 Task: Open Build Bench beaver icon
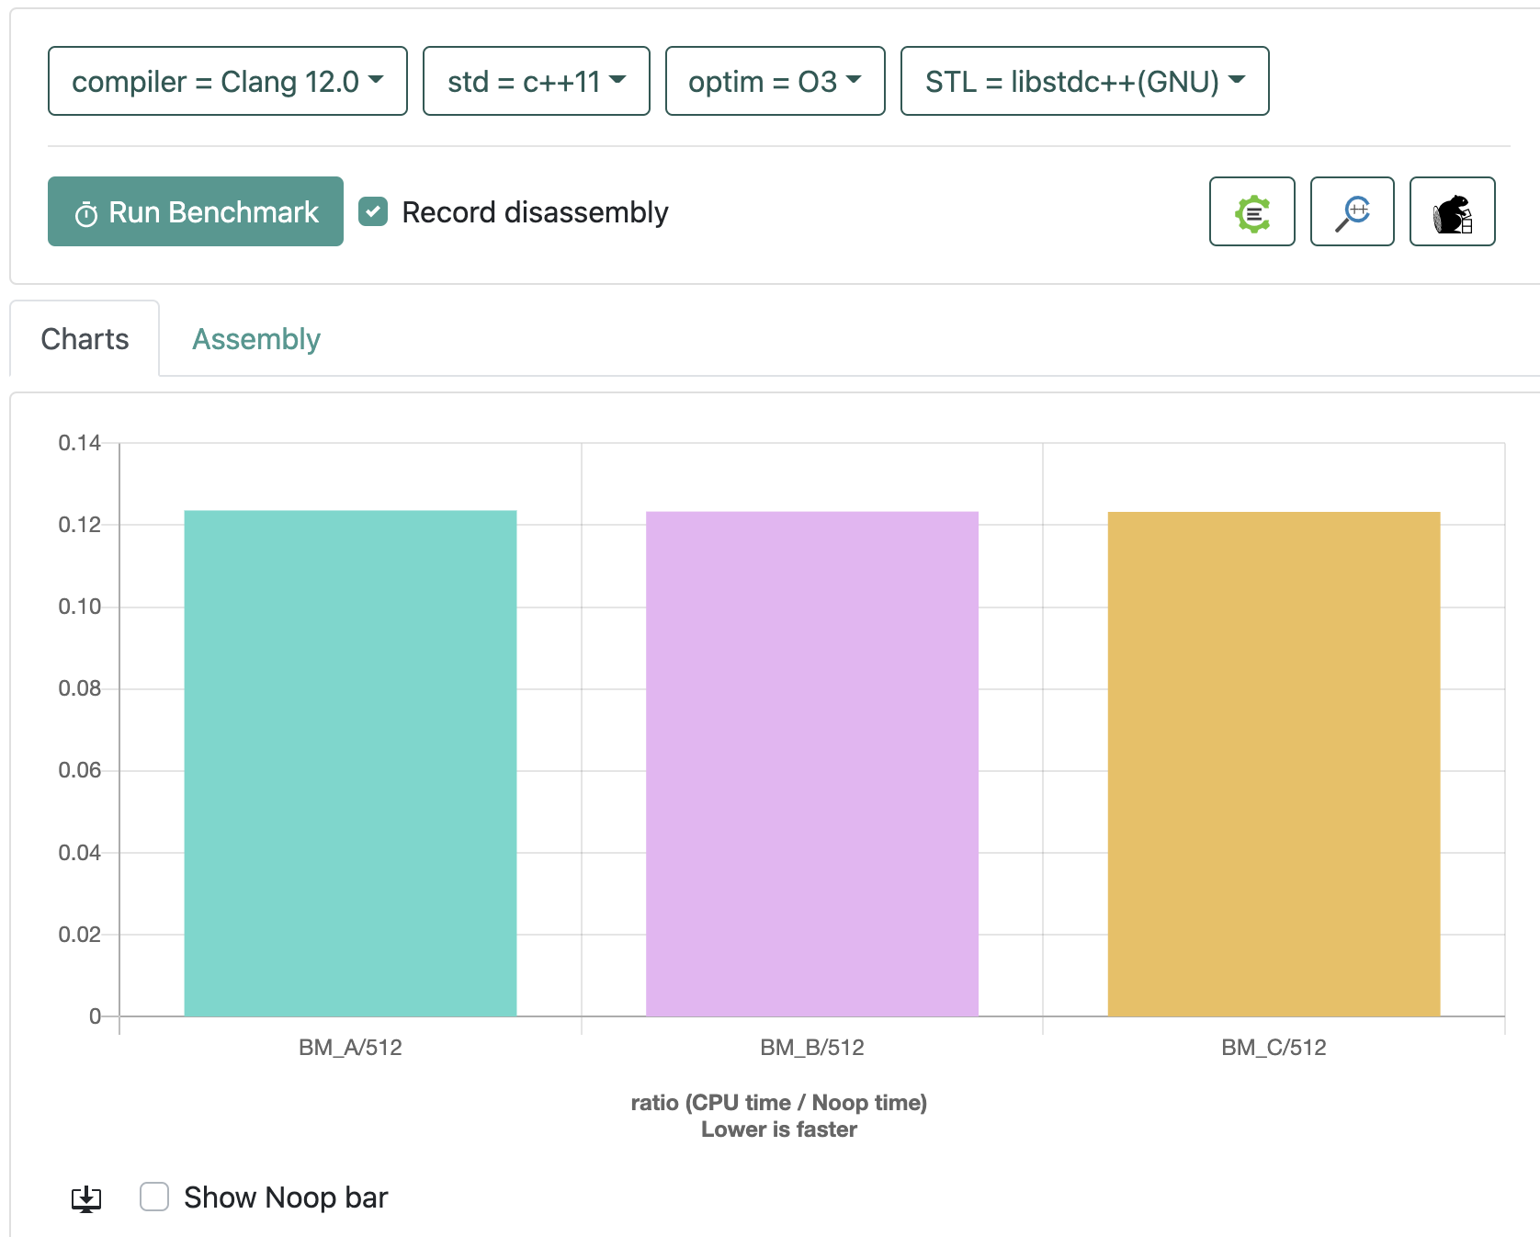tap(1453, 211)
